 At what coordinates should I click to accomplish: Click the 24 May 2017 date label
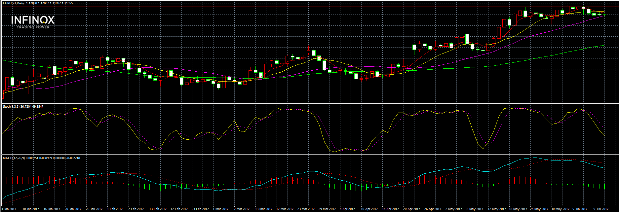click(x=538, y=209)
